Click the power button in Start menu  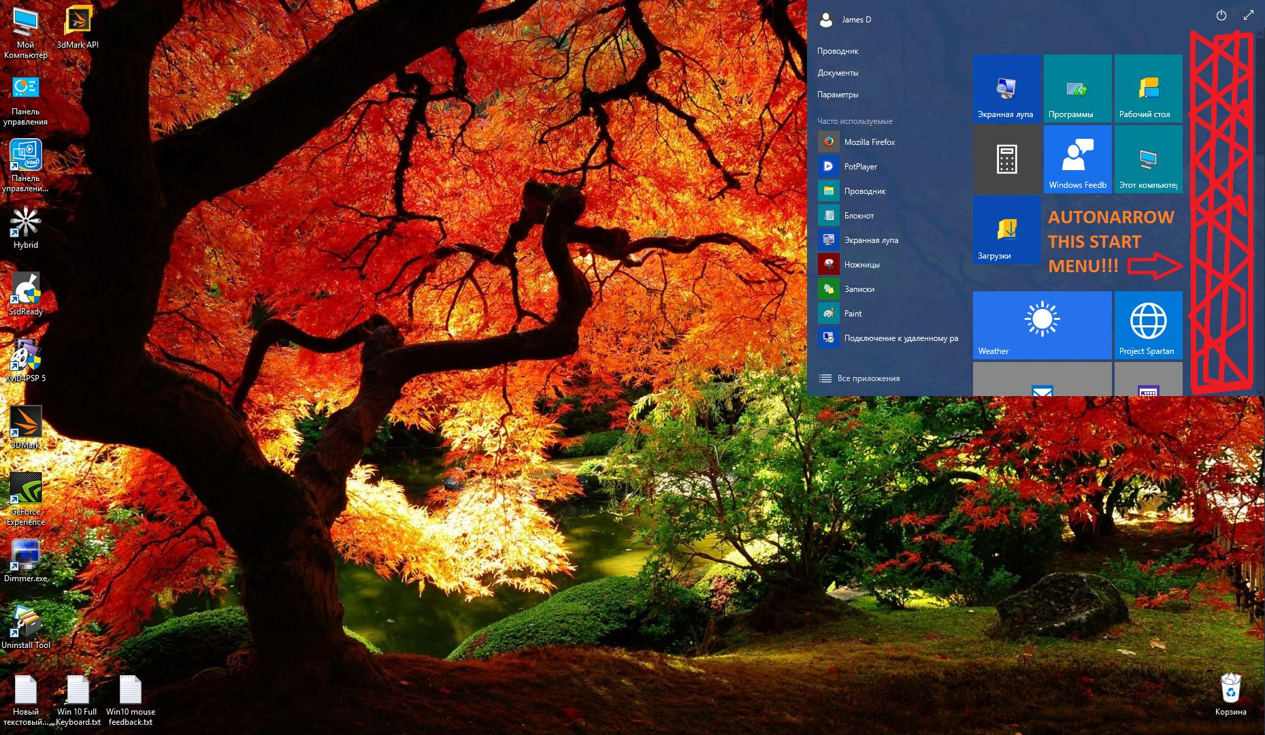1221,16
